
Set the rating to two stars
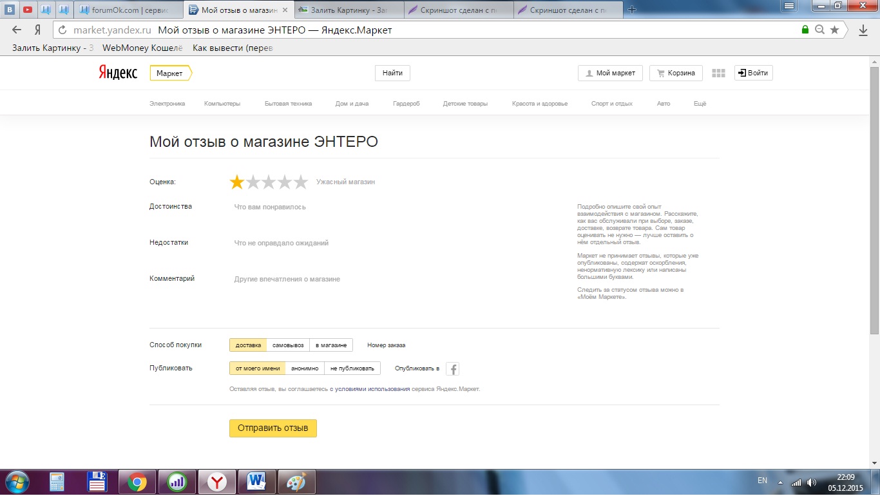[x=253, y=182]
